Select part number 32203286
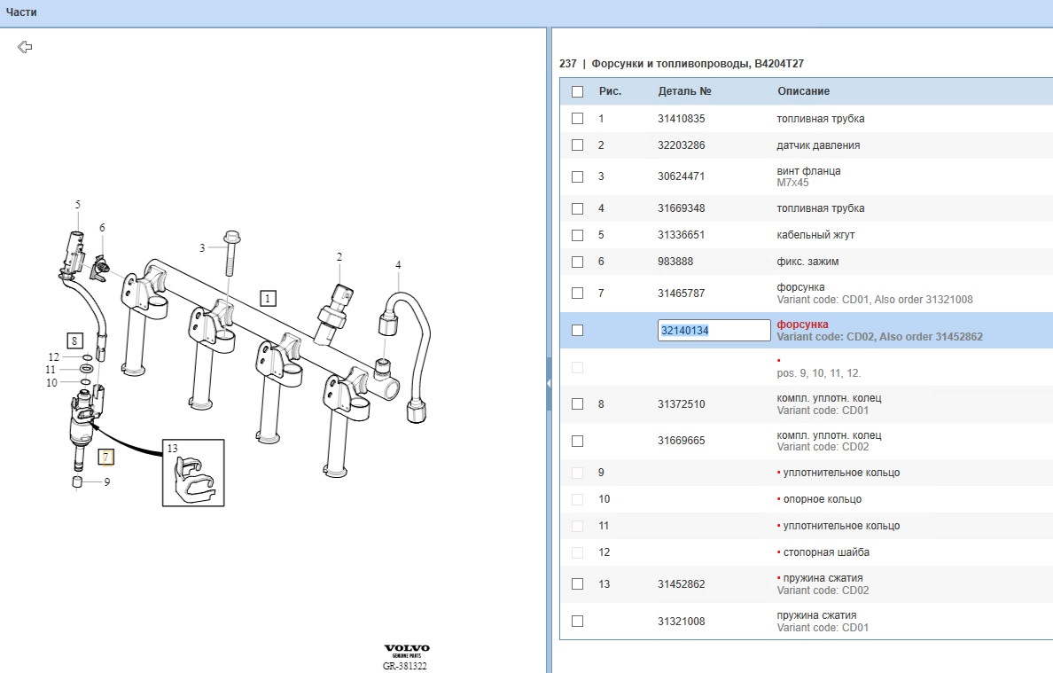 681,145
